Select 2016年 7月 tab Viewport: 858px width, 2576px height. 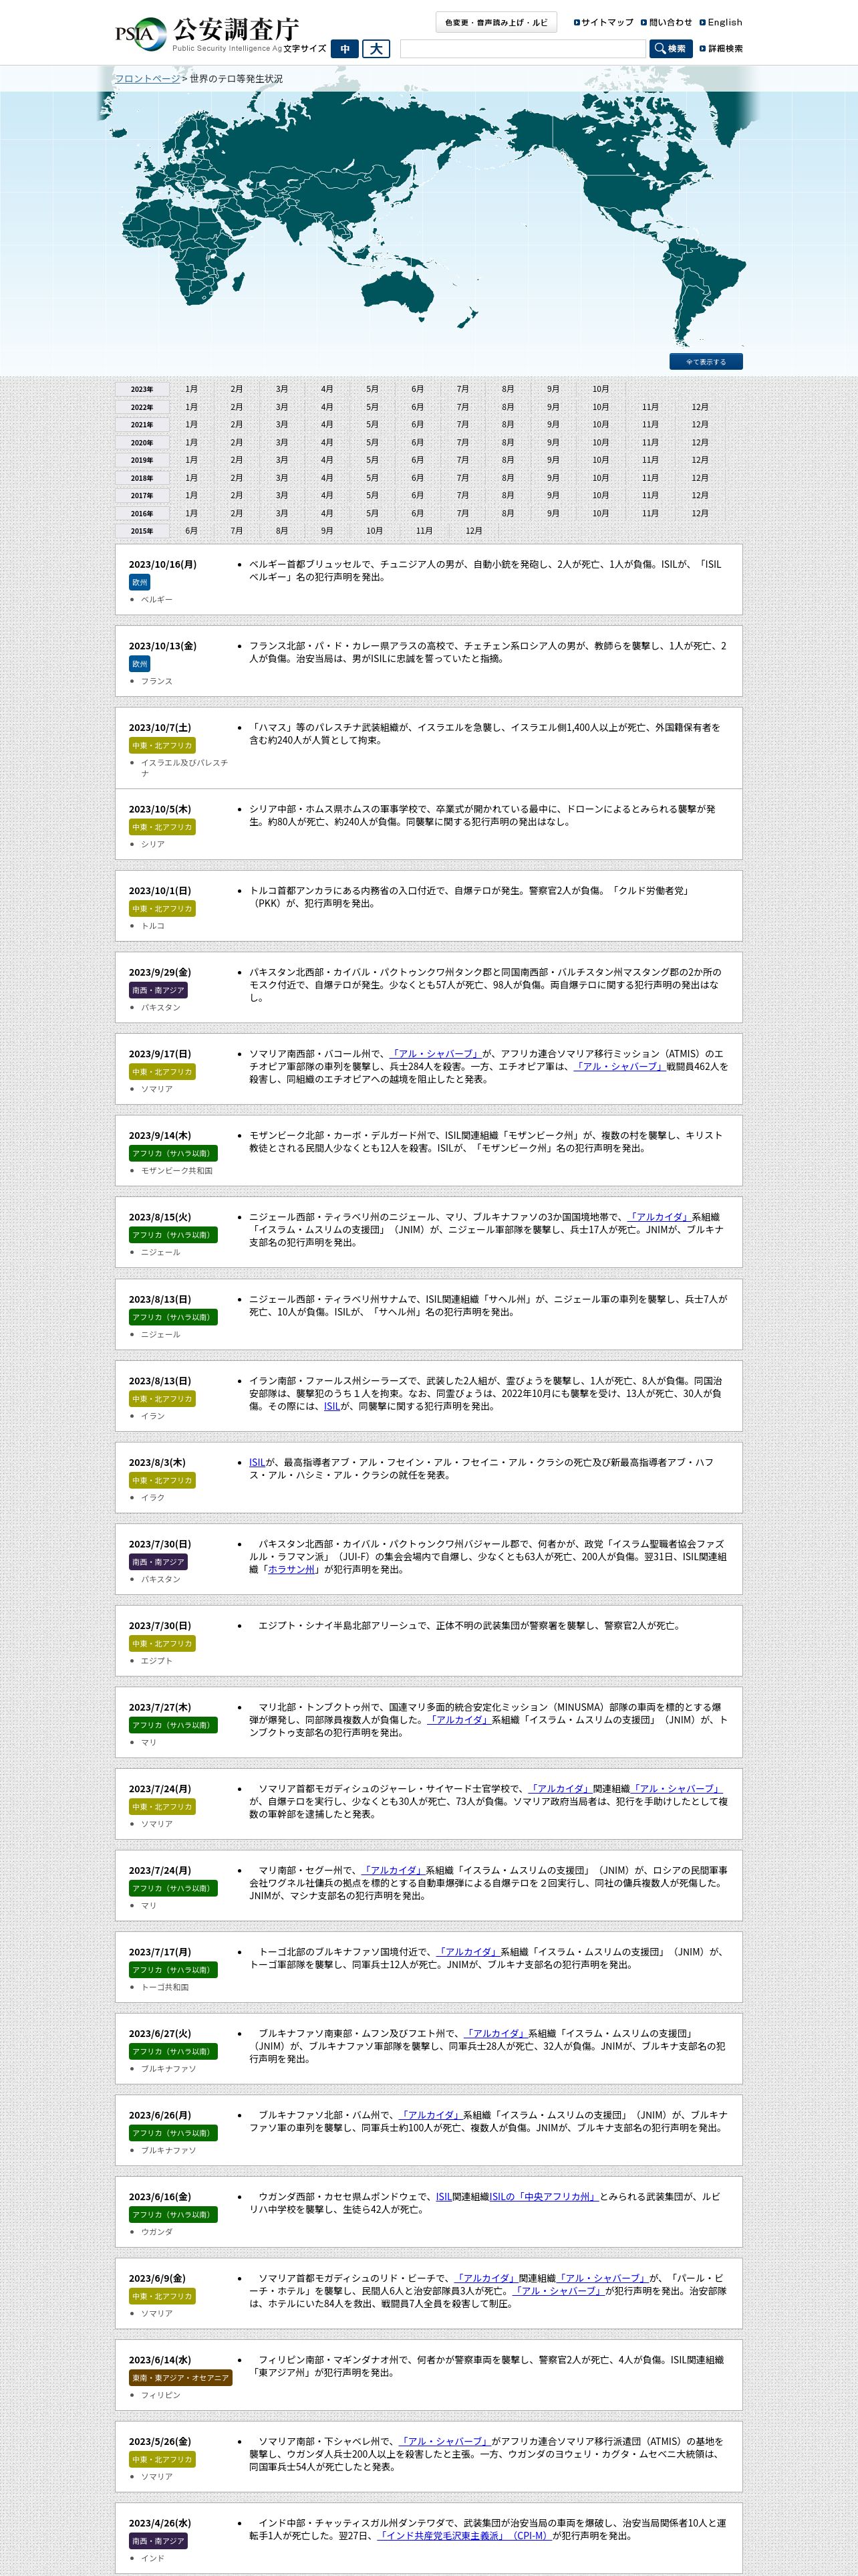click(x=462, y=513)
